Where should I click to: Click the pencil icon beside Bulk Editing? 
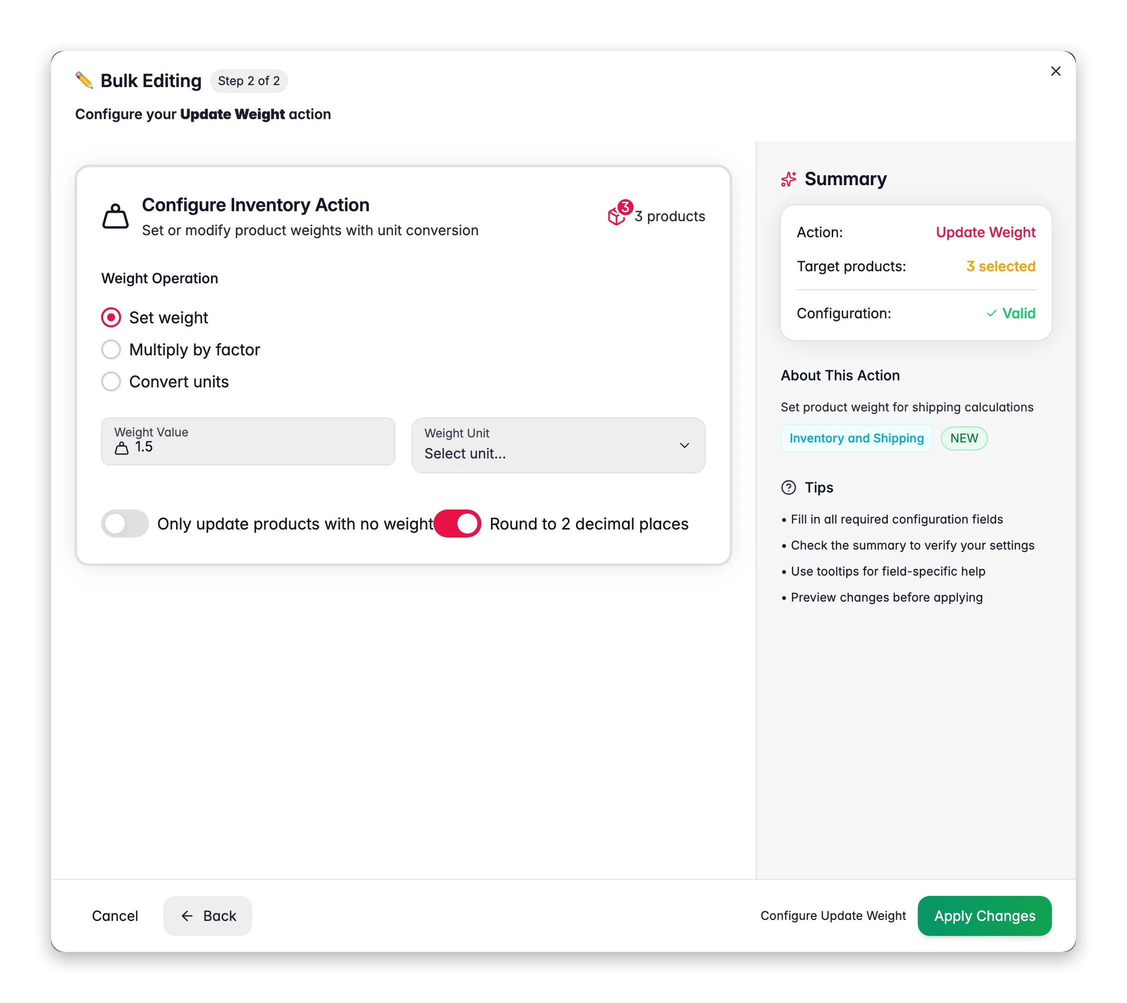[x=84, y=81]
